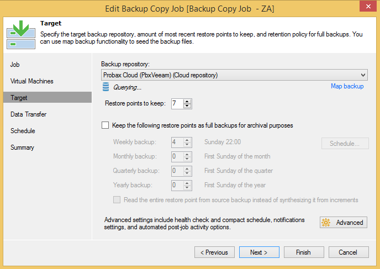The image size is (380, 269).
Task: Increase weekly backup count
Action: 187,140
